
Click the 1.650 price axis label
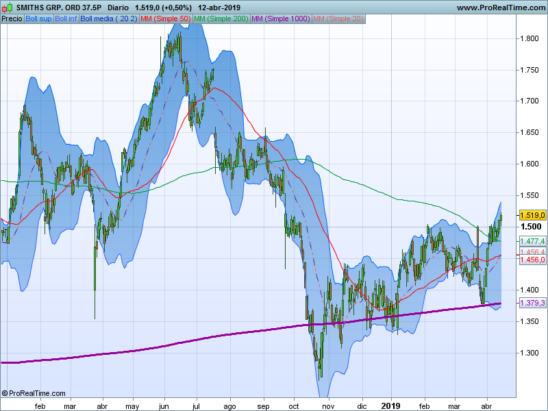pos(530,132)
